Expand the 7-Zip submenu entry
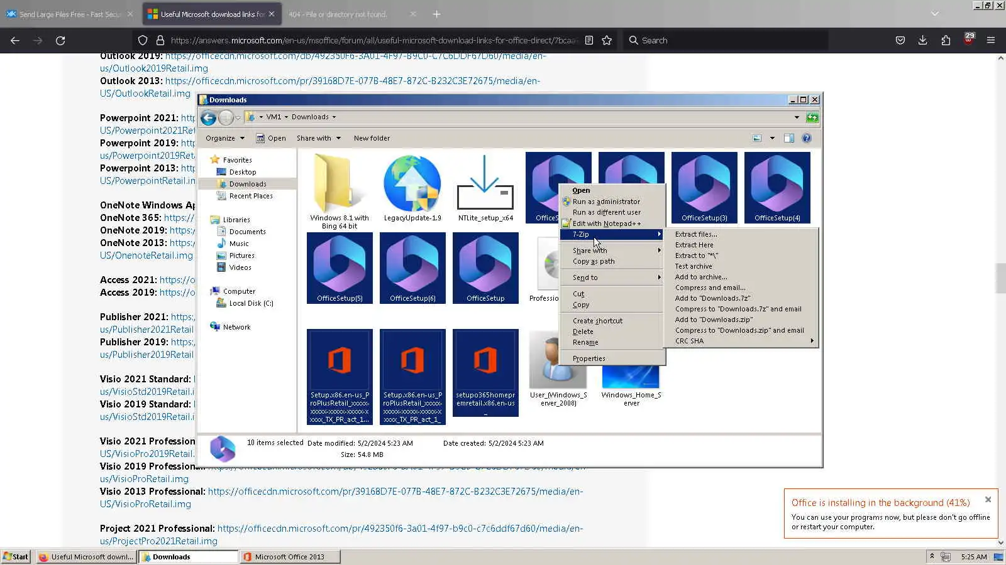This screenshot has width=1006, height=565. pyautogui.click(x=612, y=234)
